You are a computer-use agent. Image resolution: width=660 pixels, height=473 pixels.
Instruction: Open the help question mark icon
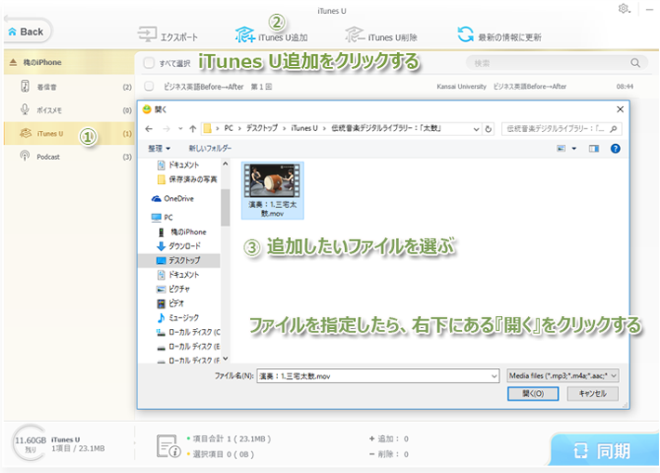(x=615, y=149)
